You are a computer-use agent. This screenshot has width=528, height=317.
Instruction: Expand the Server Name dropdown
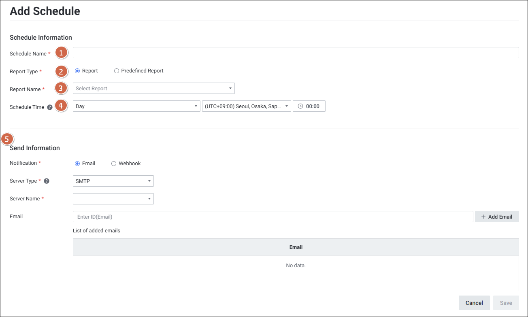(x=113, y=199)
